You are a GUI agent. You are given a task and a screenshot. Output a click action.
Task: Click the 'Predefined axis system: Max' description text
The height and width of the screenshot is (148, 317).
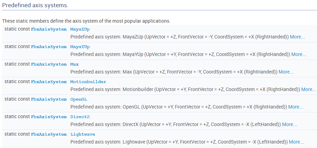click(x=174, y=72)
